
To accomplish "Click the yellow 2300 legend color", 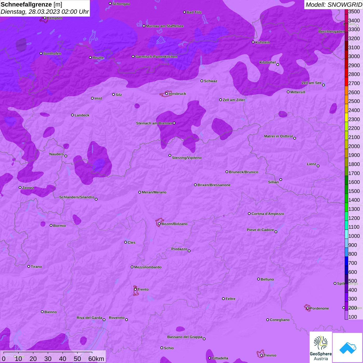I will [346, 117].
